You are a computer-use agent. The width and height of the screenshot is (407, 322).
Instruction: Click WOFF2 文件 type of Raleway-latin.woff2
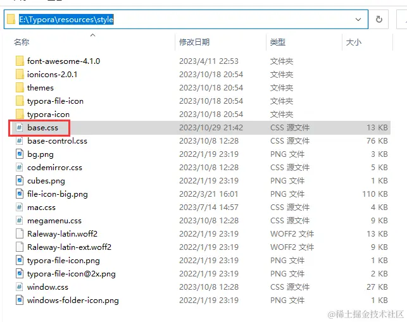pos(292,234)
